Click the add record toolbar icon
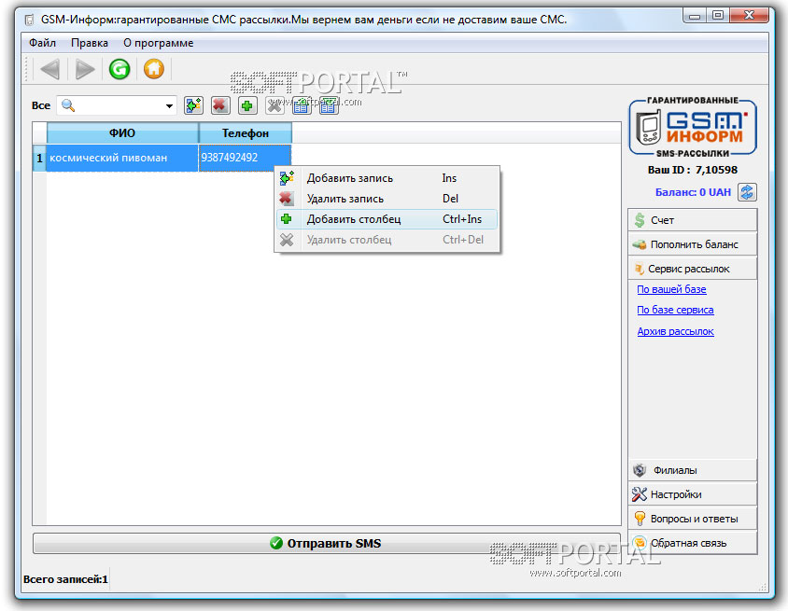The image size is (788, 611). click(193, 105)
